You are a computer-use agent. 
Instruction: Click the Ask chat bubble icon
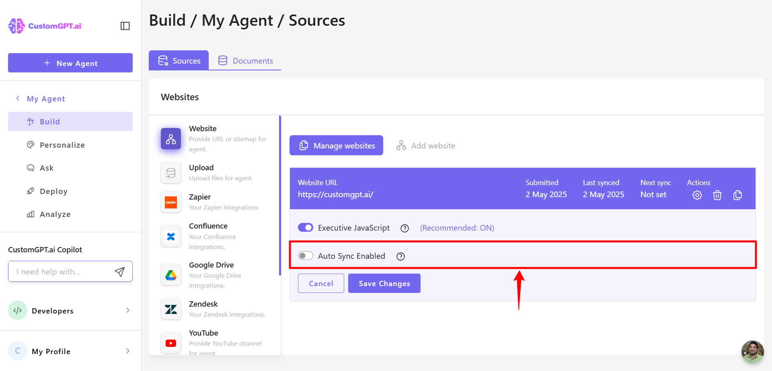[x=31, y=168]
